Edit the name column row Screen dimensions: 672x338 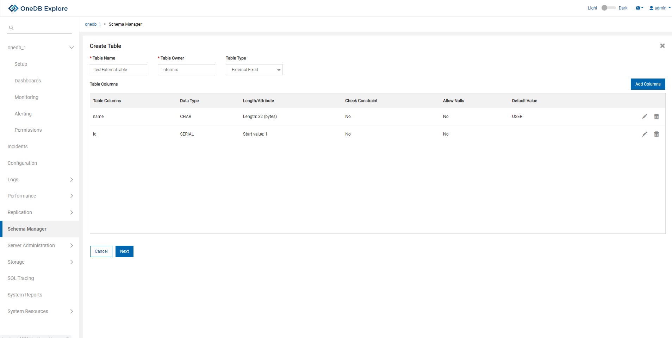pos(644,117)
